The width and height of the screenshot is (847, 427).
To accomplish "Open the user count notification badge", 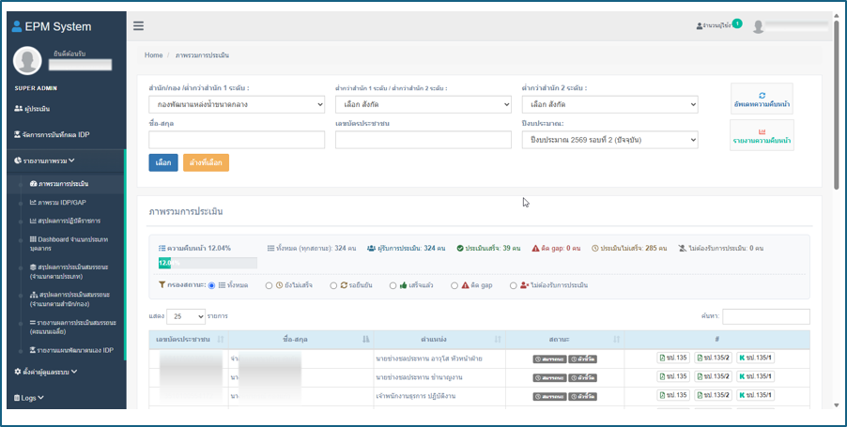I will pyautogui.click(x=737, y=23).
